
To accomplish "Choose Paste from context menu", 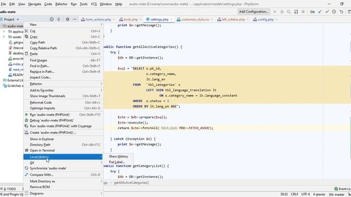I will [x=63, y=54].
